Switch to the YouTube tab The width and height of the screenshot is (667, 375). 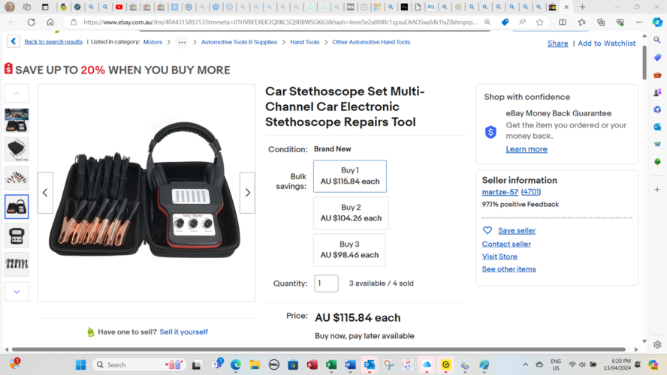119,7
